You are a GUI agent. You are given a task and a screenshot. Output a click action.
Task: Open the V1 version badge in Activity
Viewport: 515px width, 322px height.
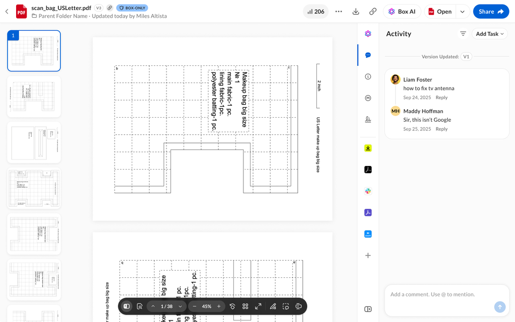click(x=466, y=56)
